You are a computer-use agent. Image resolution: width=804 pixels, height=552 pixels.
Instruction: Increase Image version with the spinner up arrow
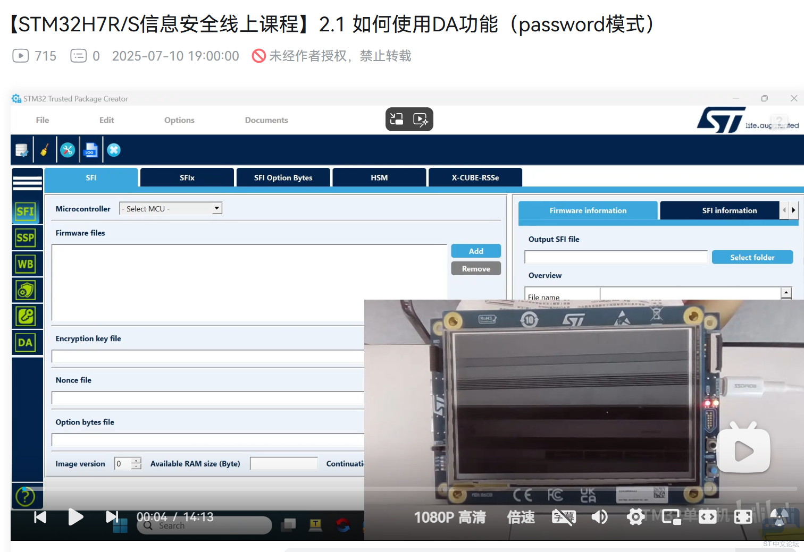[137, 461]
